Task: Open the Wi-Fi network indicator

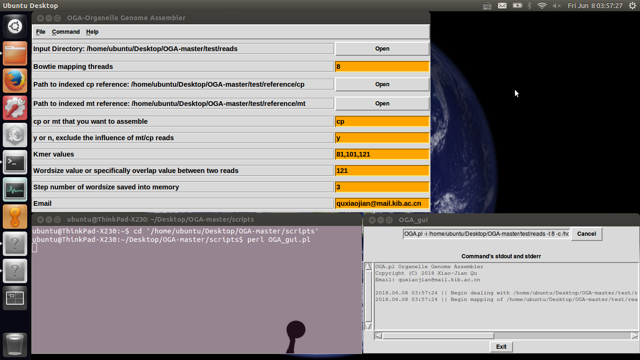Action: (542, 6)
